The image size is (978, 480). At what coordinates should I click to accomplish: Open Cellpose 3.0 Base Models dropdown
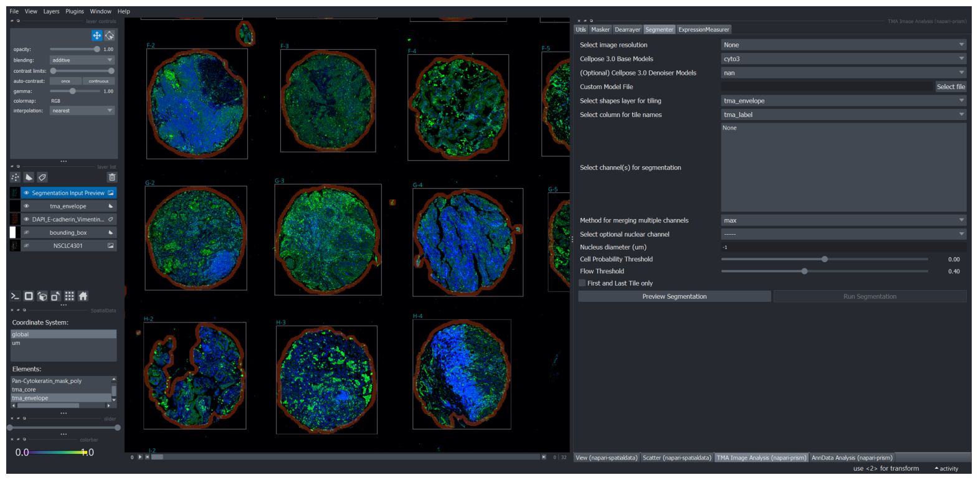(843, 59)
